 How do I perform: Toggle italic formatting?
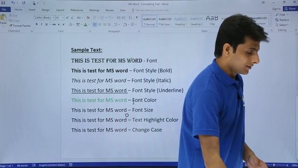41,24
